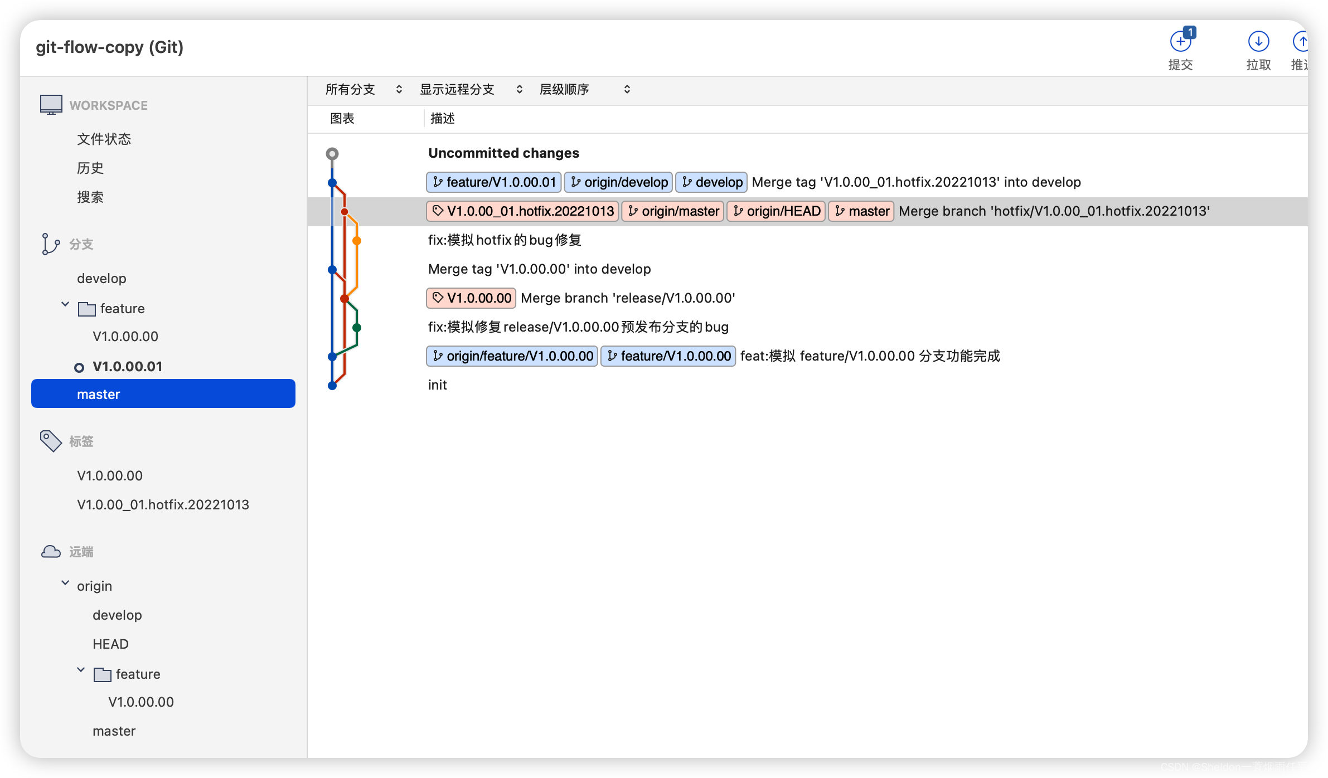Open the 显示远程分支 dropdown
Viewport: 1328px width, 778px height.
coord(471,90)
